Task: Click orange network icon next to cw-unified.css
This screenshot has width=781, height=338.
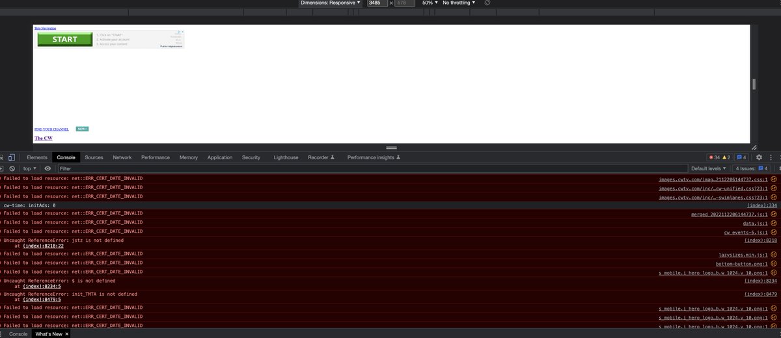Action: 774,188
